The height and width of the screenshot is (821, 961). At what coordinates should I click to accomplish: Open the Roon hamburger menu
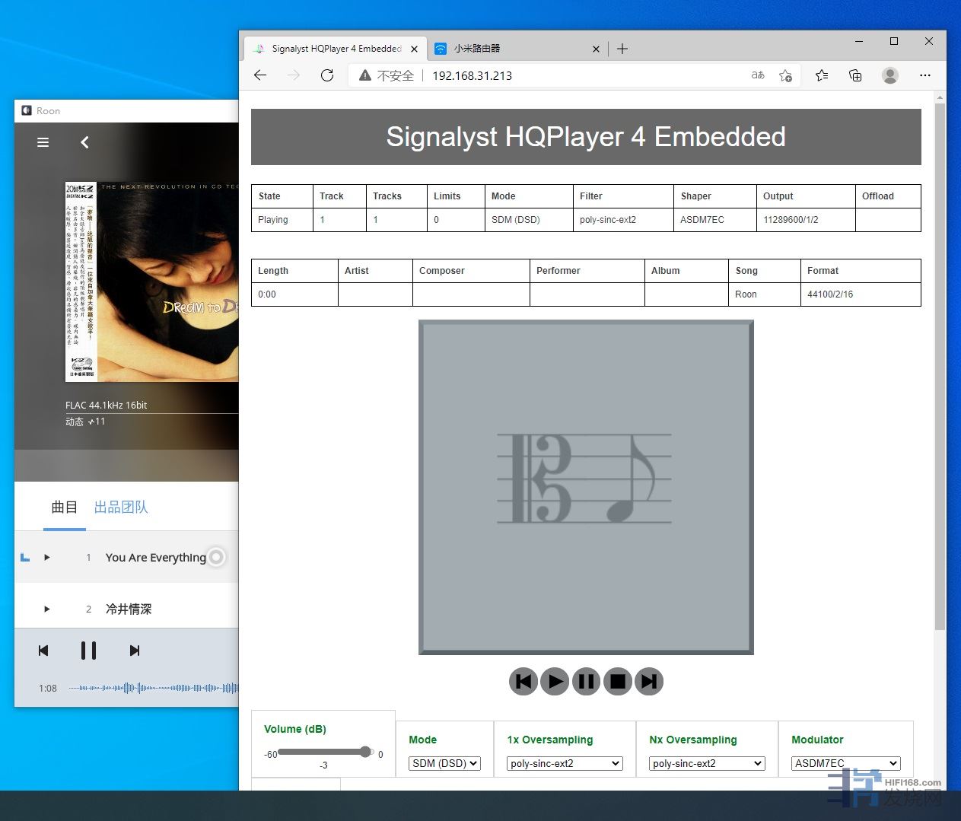pyautogui.click(x=43, y=142)
